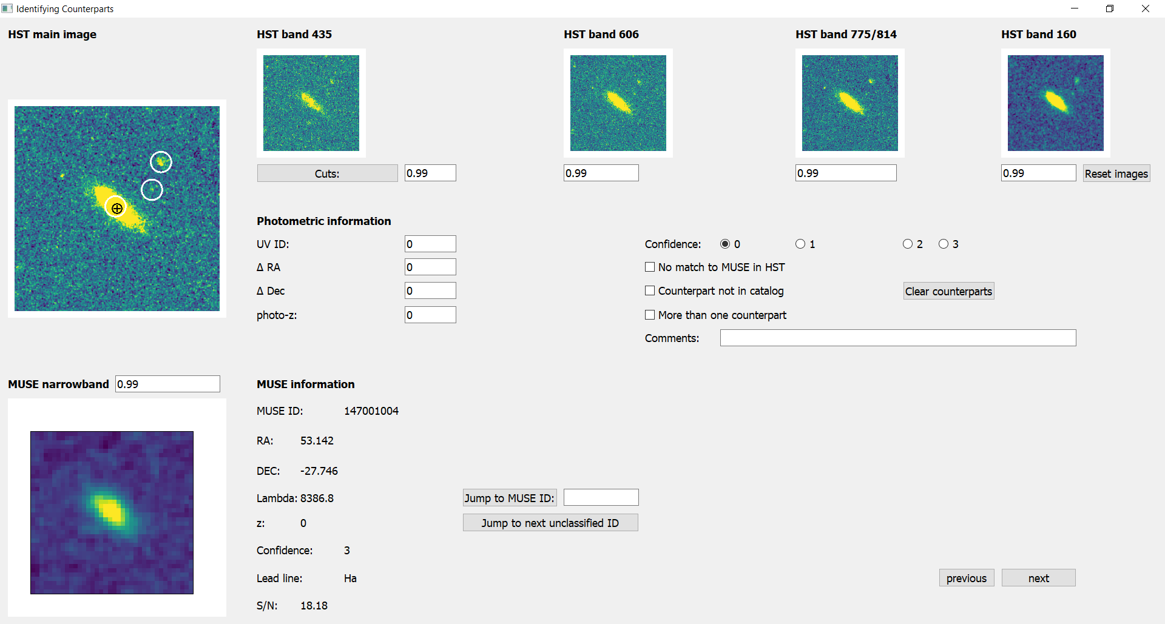
Task: Click the MUSE narrowband image
Action: [112, 512]
